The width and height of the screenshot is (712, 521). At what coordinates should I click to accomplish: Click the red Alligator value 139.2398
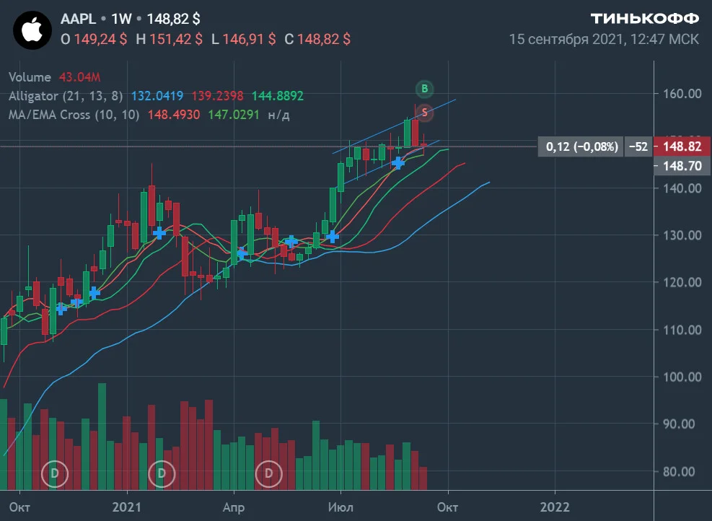coord(217,96)
